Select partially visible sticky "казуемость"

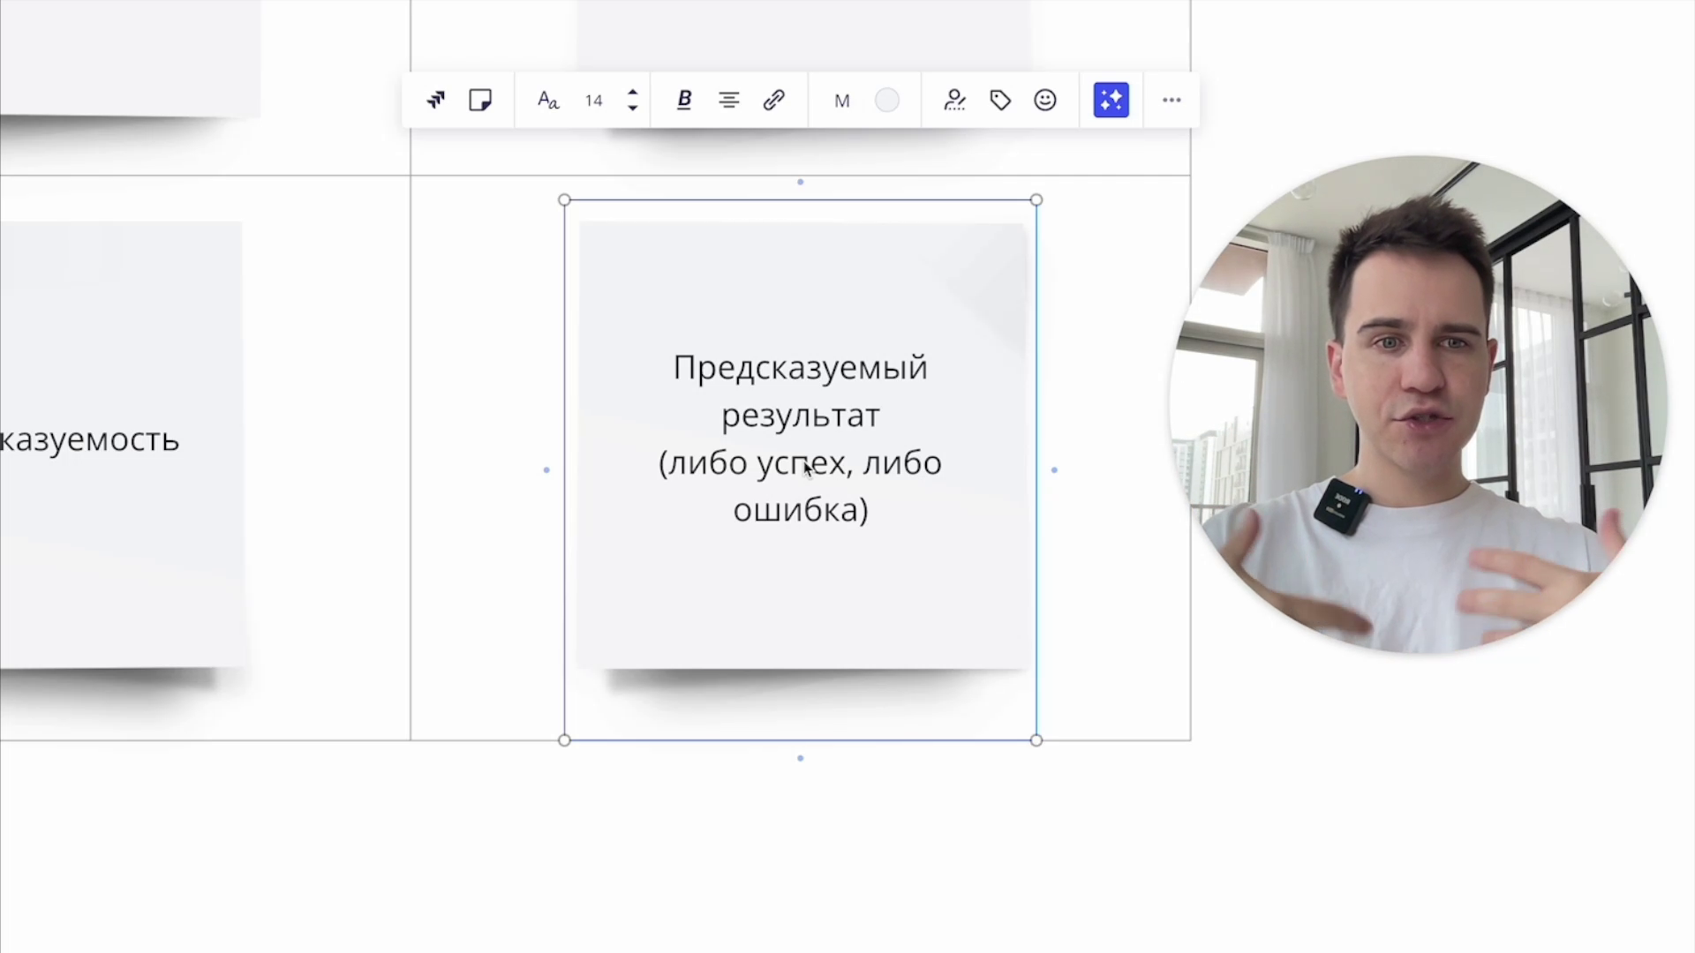121,445
